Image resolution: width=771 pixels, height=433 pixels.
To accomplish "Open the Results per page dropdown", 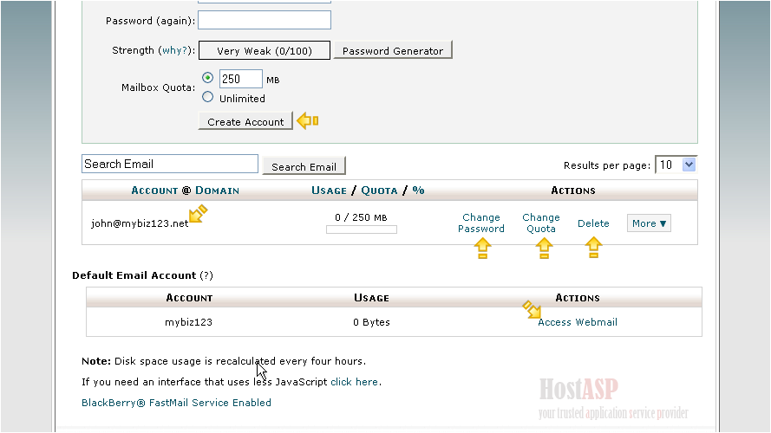I will 676,165.
